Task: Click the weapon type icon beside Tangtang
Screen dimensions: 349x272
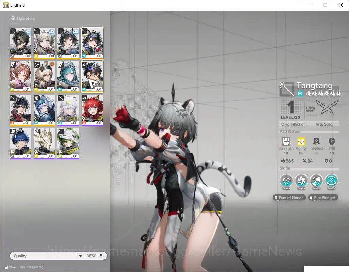Action: click(x=287, y=89)
